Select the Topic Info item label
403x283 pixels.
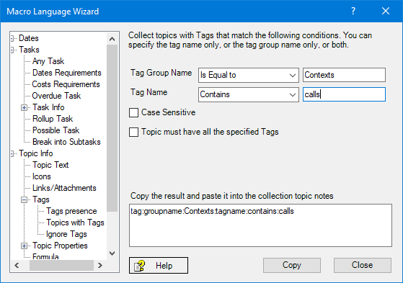coord(36,153)
